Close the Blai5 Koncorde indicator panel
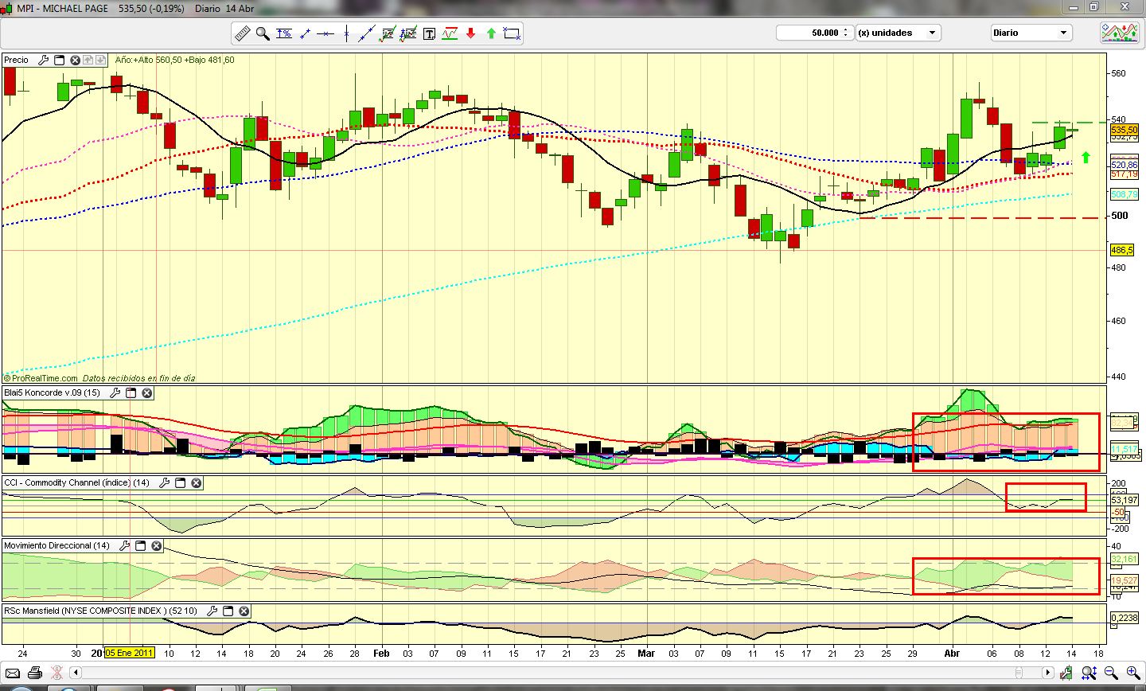The image size is (1146, 691). 147,393
